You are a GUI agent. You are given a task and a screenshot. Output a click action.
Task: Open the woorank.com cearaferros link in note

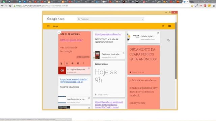[74, 81]
